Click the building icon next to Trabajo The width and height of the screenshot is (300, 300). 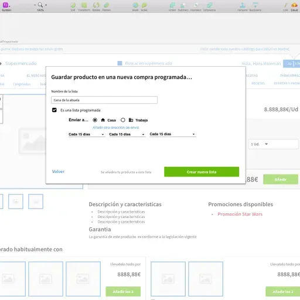[x=131, y=120]
